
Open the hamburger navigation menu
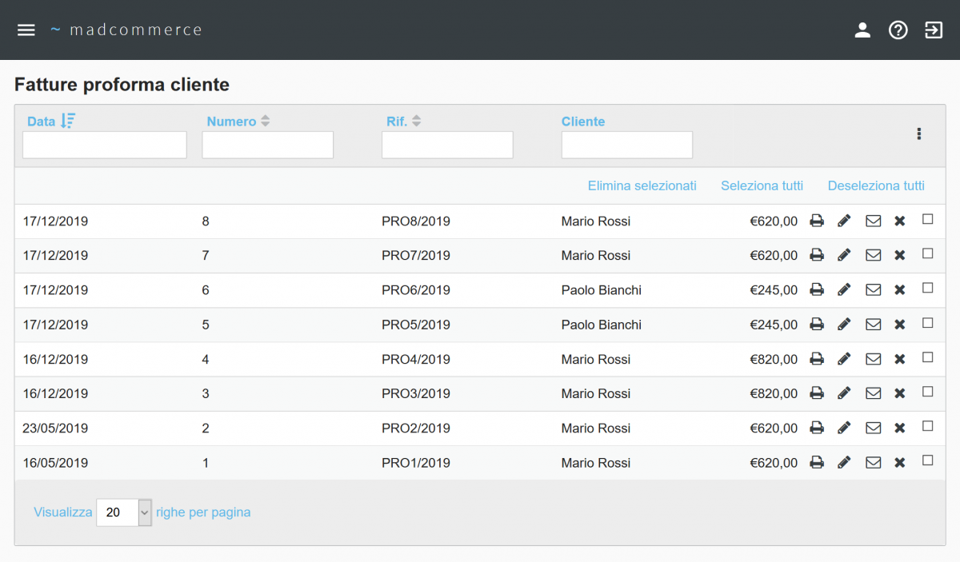pos(26,30)
